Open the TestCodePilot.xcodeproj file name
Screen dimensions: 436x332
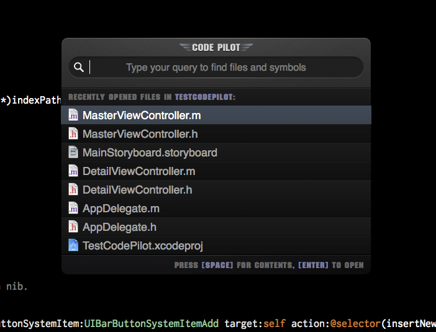click(143, 246)
